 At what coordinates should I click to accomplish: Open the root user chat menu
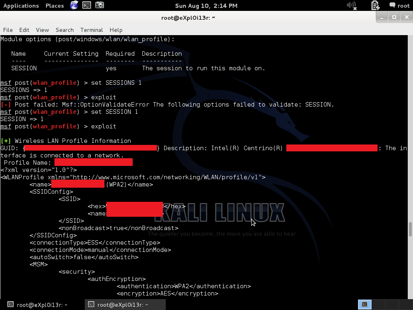[x=399, y=6]
